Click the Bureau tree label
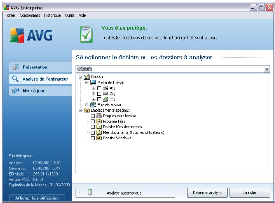Image resolution: width=275 pixels, height=203 pixels. 97,77
